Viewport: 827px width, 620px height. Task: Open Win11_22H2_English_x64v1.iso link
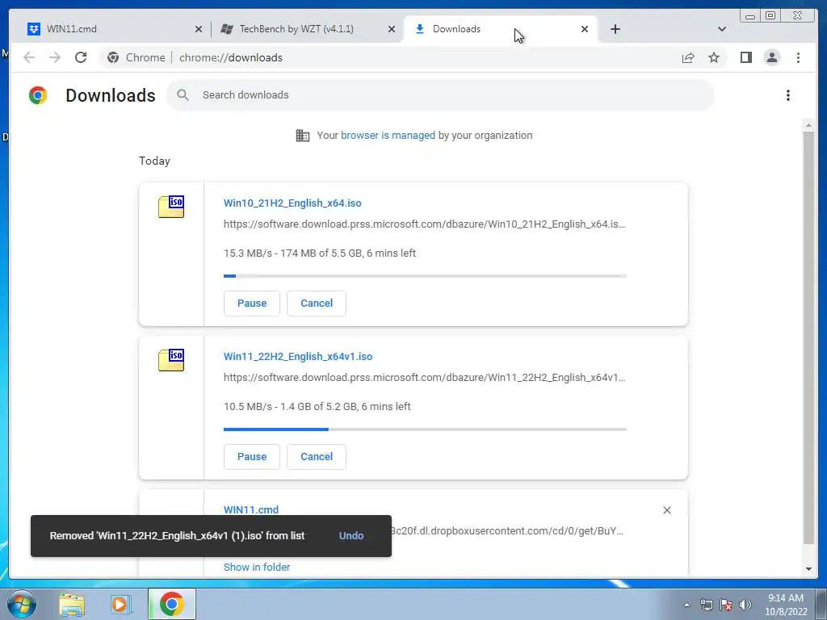(x=298, y=356)
